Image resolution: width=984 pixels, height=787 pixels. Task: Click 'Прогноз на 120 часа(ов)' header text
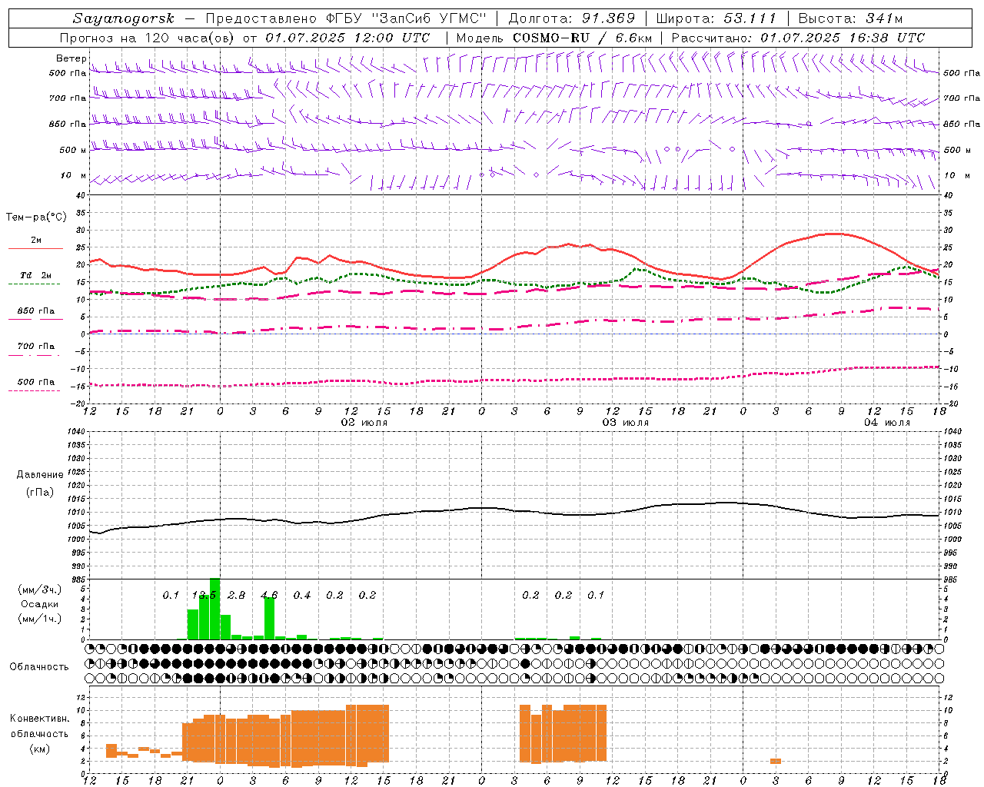(146, 38)
